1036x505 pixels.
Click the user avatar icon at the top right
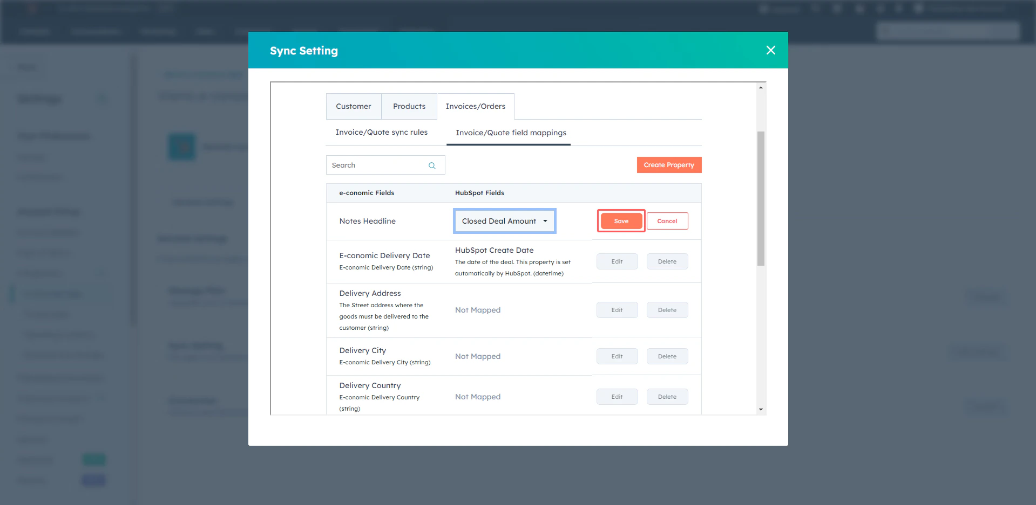coord(918,9)
